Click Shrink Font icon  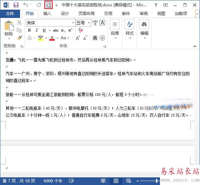pyautogui.click(x=85, y=38)
